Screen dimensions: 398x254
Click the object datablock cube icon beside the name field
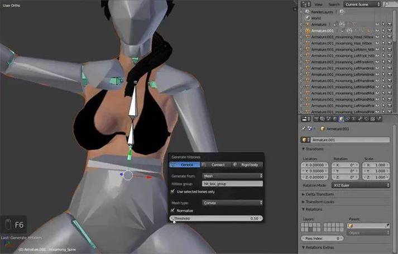[305, 140]
